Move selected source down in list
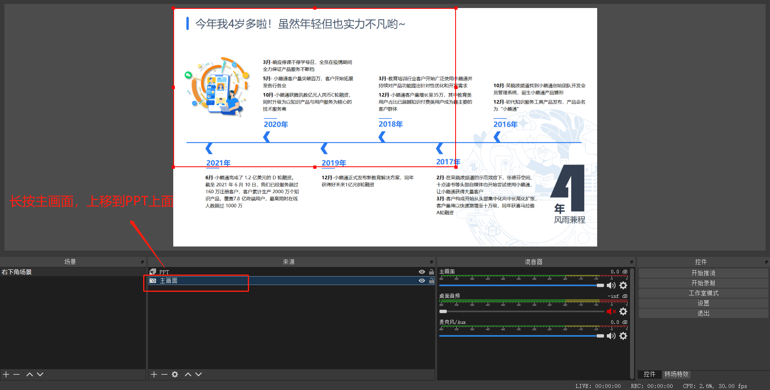The height and width of the screenshot is (390, 770). (199, 374)
